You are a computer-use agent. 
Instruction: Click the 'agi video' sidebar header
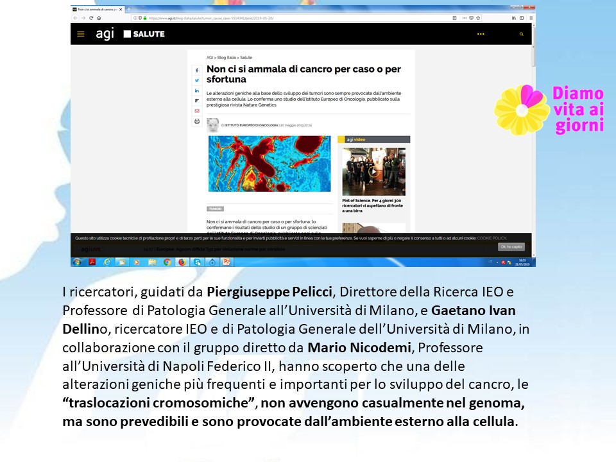coord(373,139)
